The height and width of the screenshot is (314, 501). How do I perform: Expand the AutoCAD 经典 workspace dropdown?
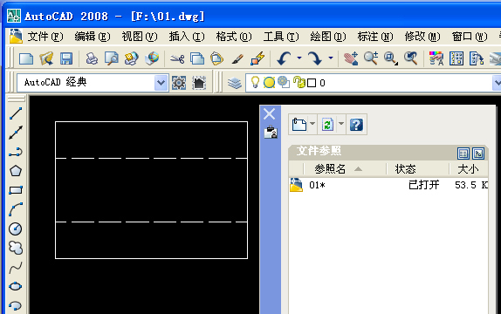[161, 83]
